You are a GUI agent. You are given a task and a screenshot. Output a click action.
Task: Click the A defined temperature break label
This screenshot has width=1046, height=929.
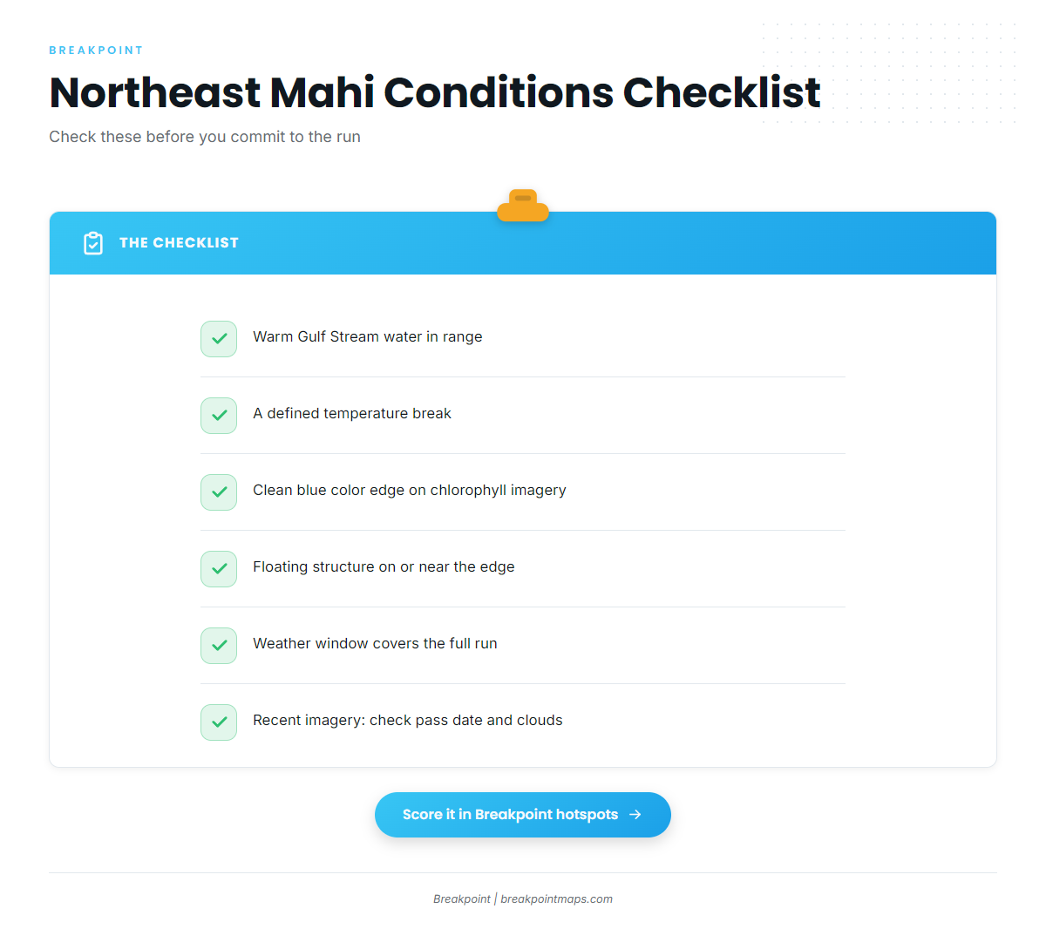coord(352,414)
